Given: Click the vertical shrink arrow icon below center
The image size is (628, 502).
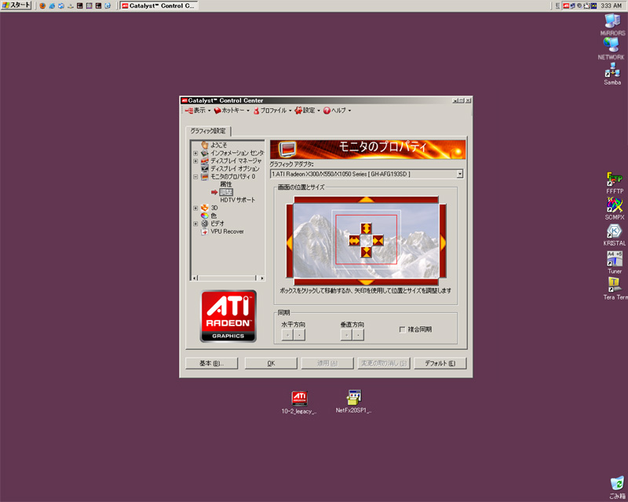Looking at the screenshot, I should click(x=365, y=253).
